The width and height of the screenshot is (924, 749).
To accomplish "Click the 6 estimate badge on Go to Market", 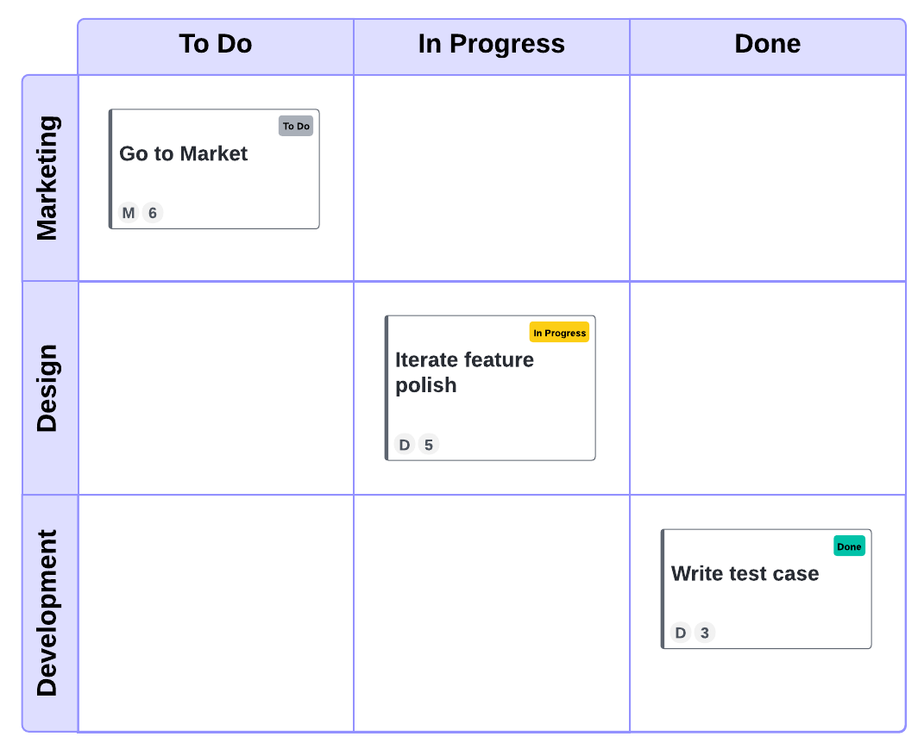I will (153, 213).
